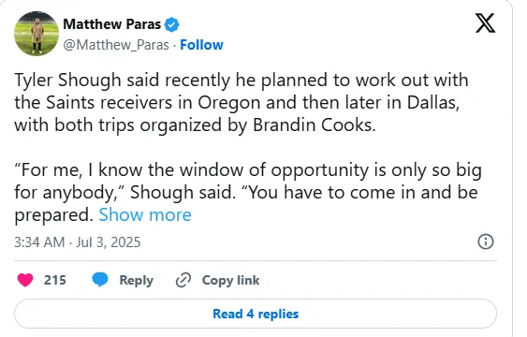Click the blue verified badge
The height and width of the screenshot is (337, 527).
coord(171,24)
